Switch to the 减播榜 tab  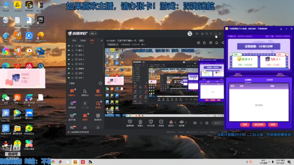[x=269, y=80]
